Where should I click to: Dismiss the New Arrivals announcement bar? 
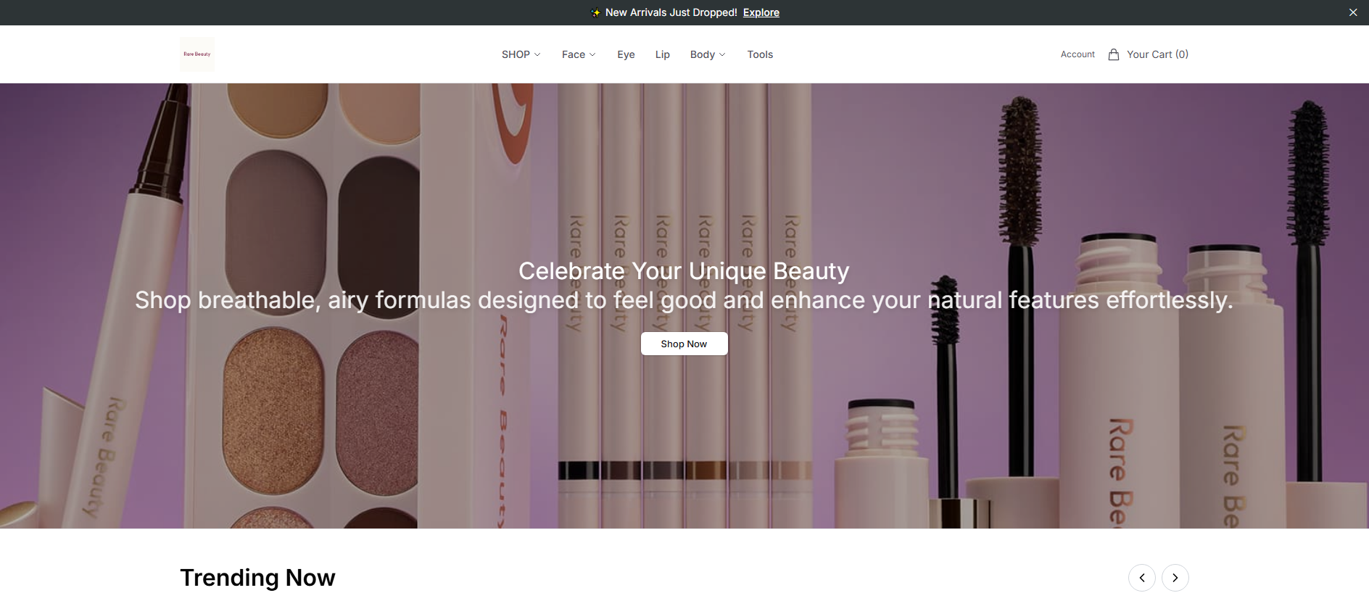(x=1353, y=12)
